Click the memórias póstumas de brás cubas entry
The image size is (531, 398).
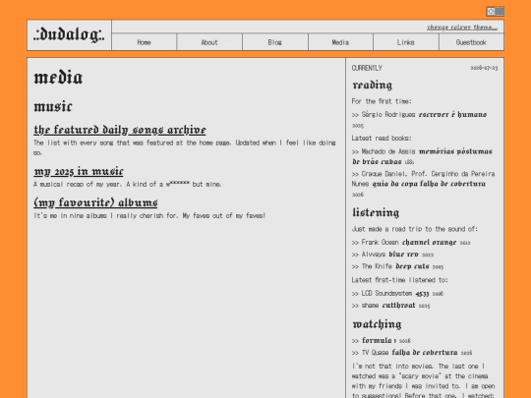(422, 156)
